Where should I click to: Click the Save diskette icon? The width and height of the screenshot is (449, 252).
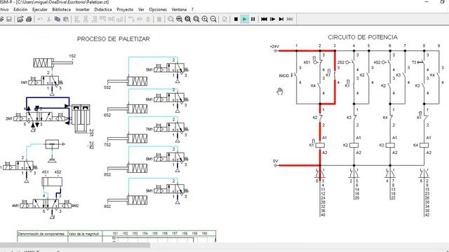coord(9,19)
